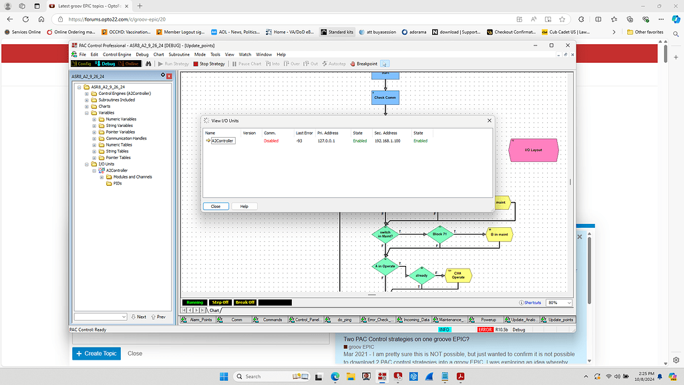Toggle the Breakpoint tool in the toolbar

click(x=363, y=63)
